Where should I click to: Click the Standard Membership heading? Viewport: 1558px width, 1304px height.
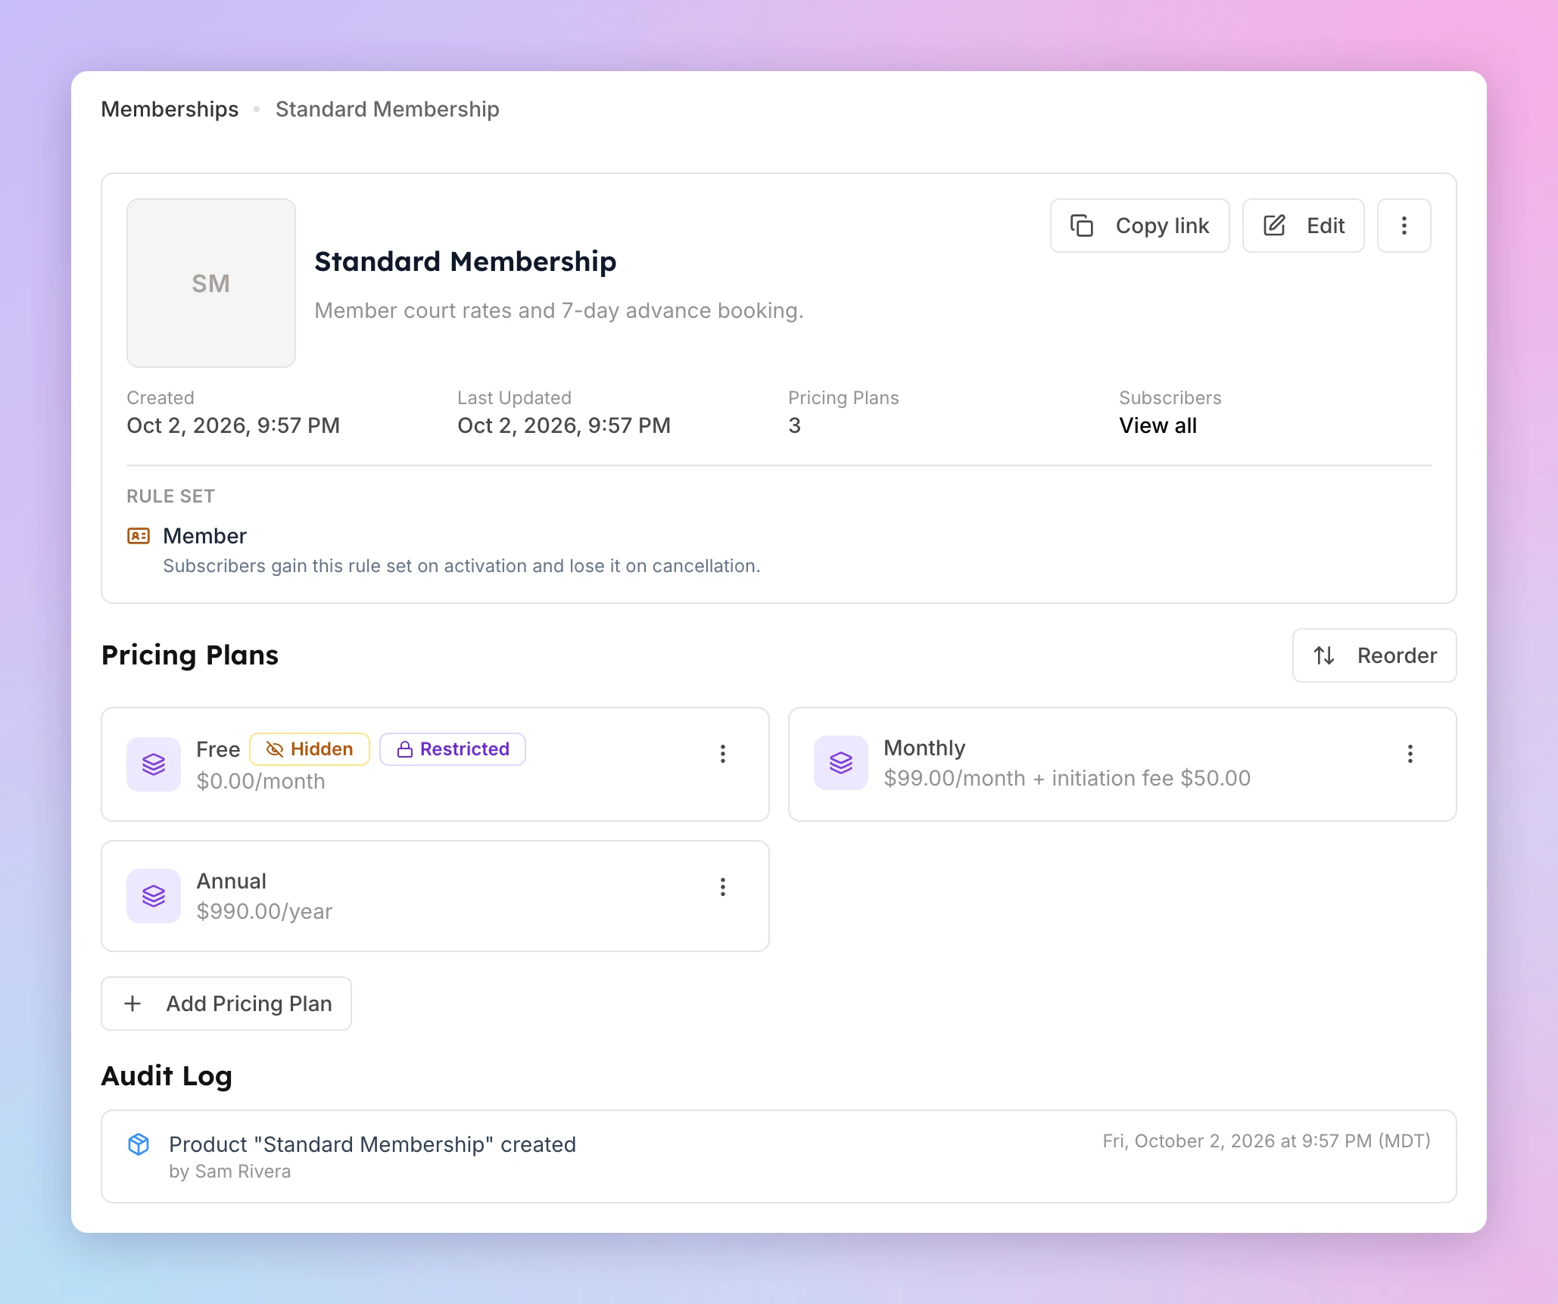[x=465, y=261]
